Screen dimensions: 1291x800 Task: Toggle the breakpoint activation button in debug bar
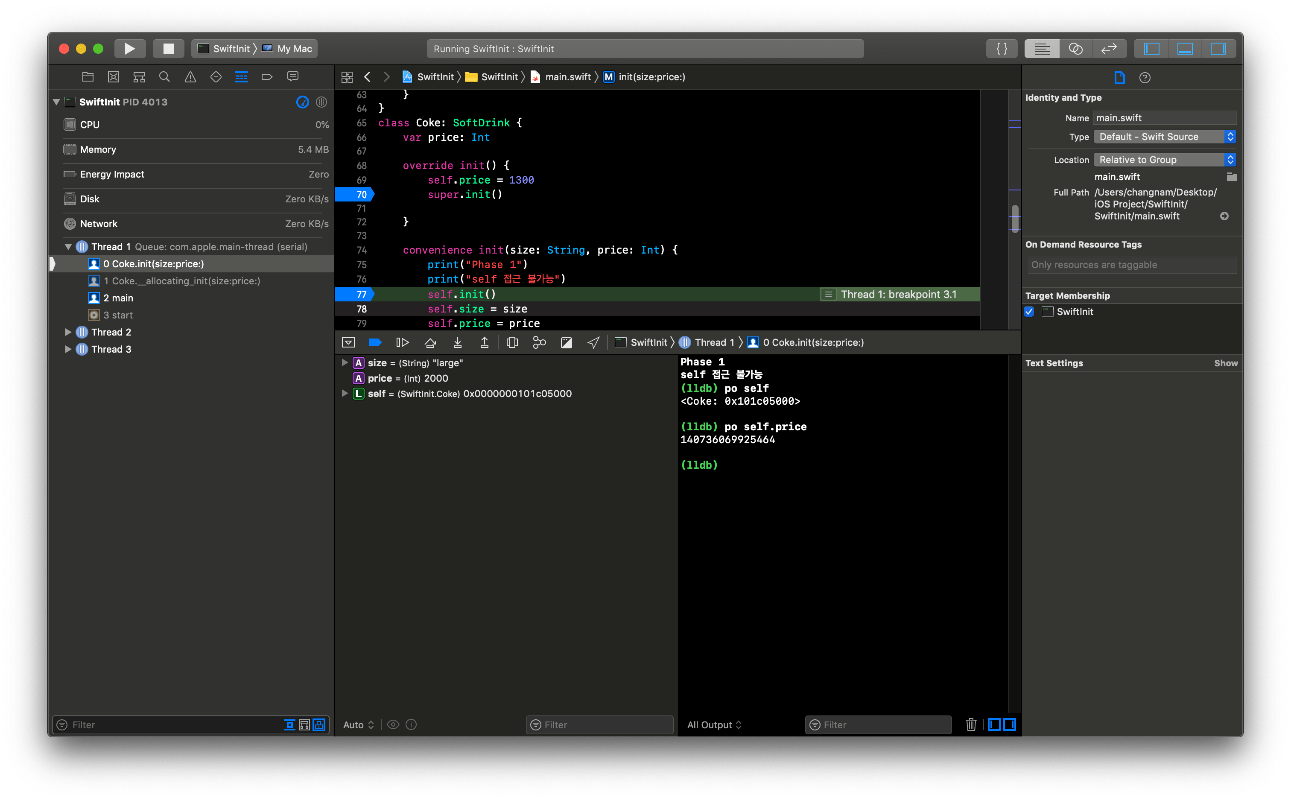tap(375, 342)
